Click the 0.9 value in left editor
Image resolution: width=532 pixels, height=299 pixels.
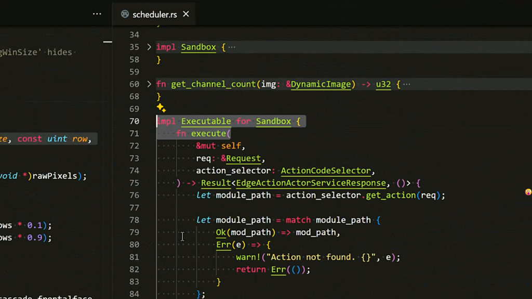(35, 238)
